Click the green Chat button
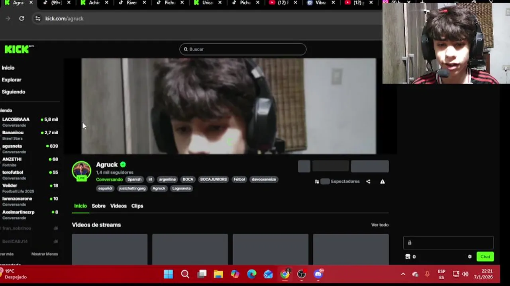510x286 pixels. pyautogui.click(x=485, y=257)
